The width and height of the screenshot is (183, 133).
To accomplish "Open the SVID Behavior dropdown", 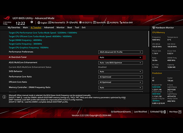I will pos(120,71).
